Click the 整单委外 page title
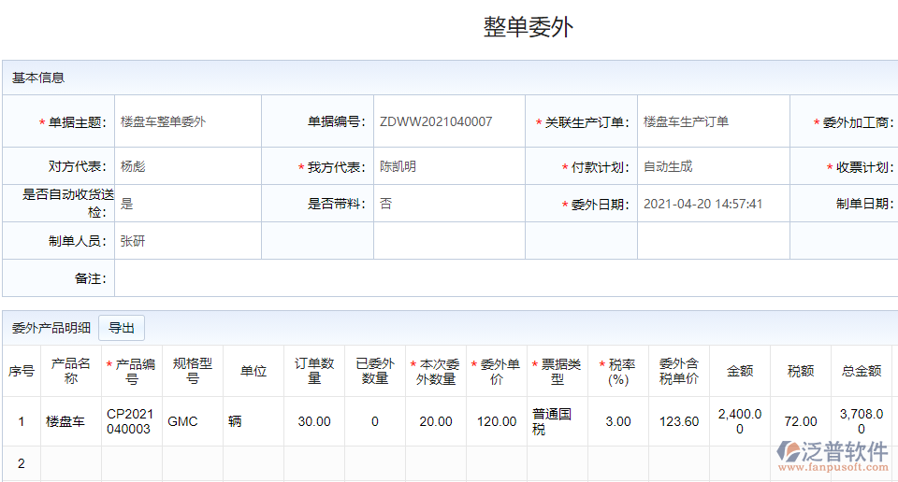The image size is (898, 482). (x=528, y=27)
